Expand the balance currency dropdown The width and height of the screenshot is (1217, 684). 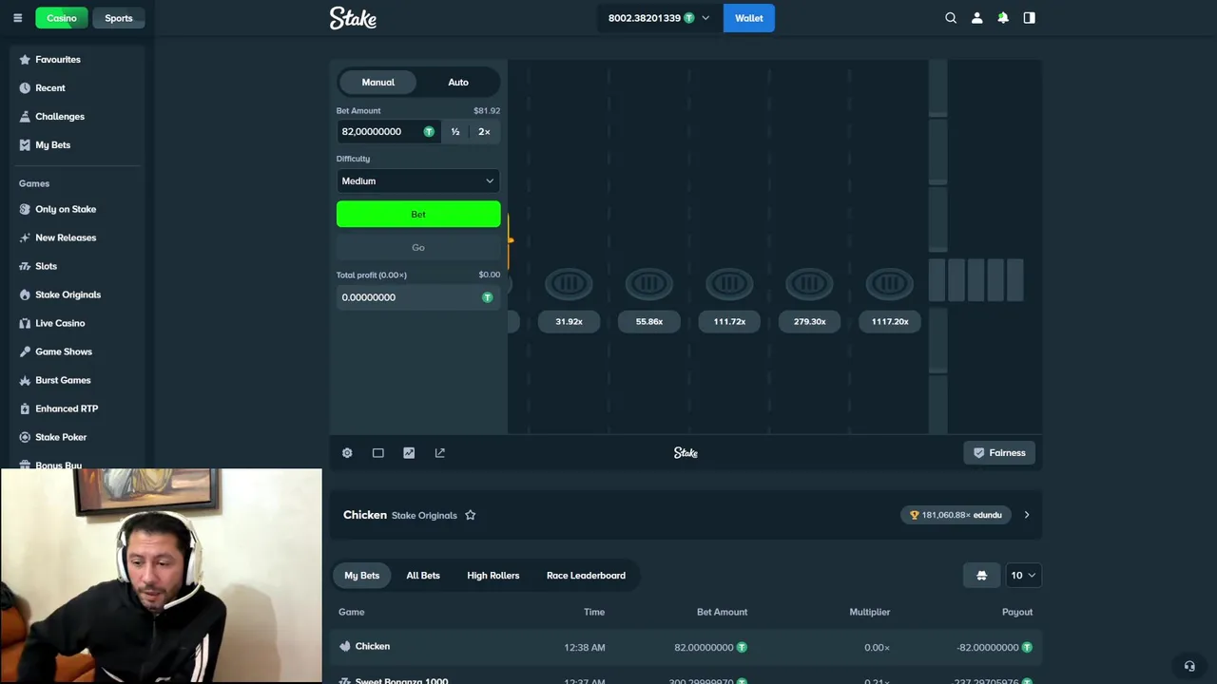tap(705, 18)
